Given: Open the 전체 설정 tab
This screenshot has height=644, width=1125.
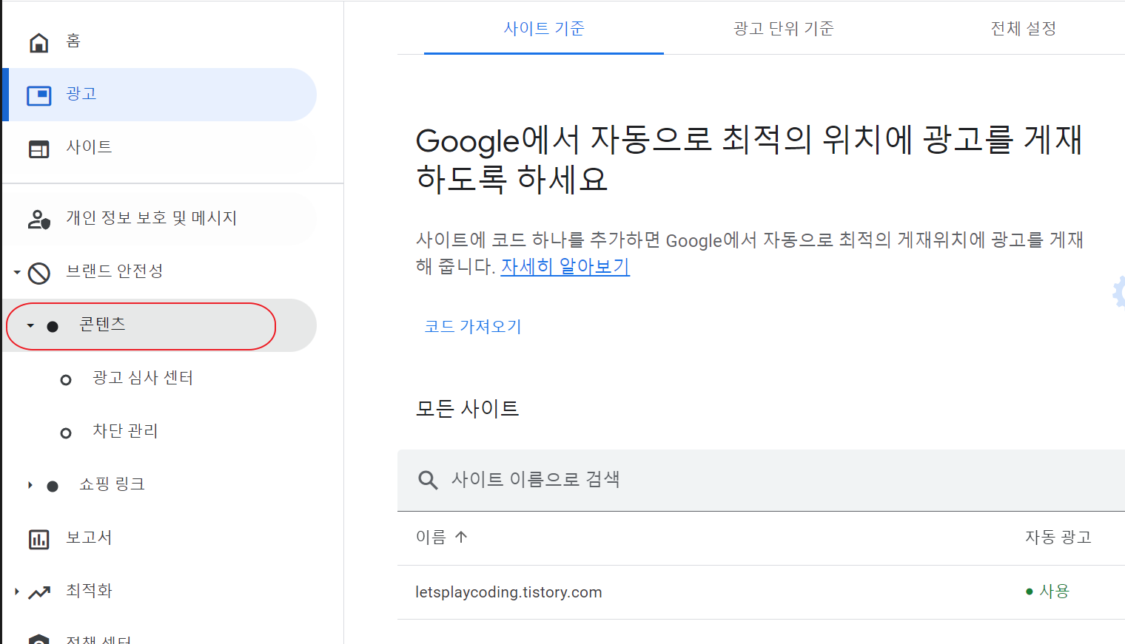Looking at the screenshot, I should coord(1024,28).
